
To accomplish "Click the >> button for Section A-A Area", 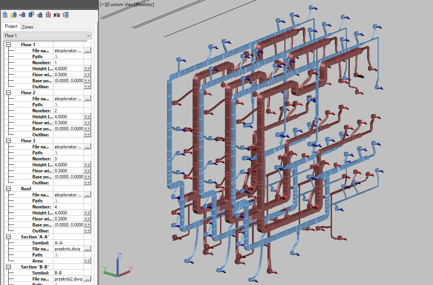I will coord(87,261).
